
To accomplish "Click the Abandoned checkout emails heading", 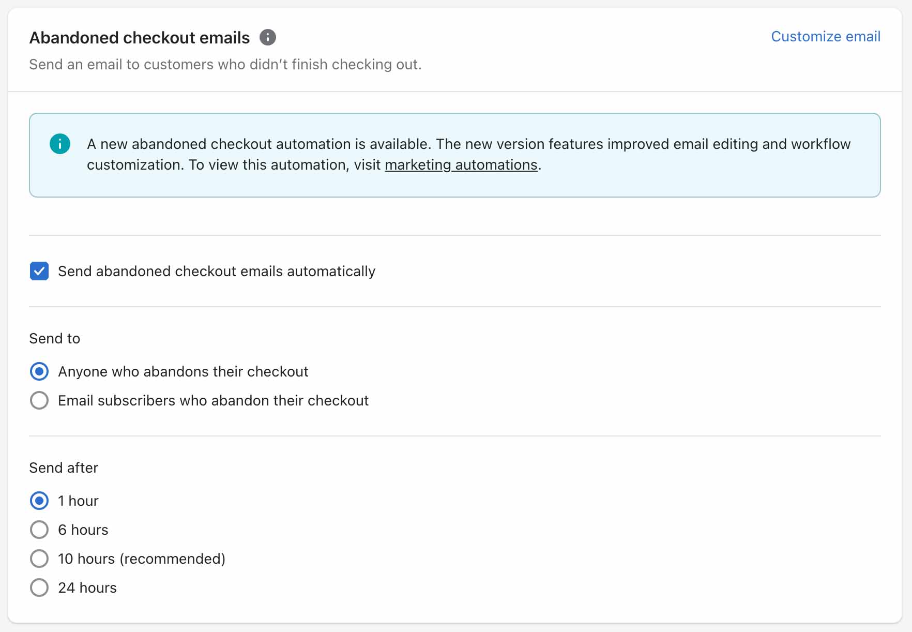I will (140, 38).
